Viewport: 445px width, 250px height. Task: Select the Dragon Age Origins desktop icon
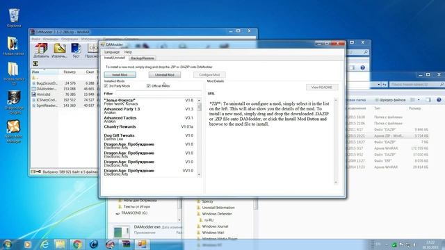click(x=14, y=98)
